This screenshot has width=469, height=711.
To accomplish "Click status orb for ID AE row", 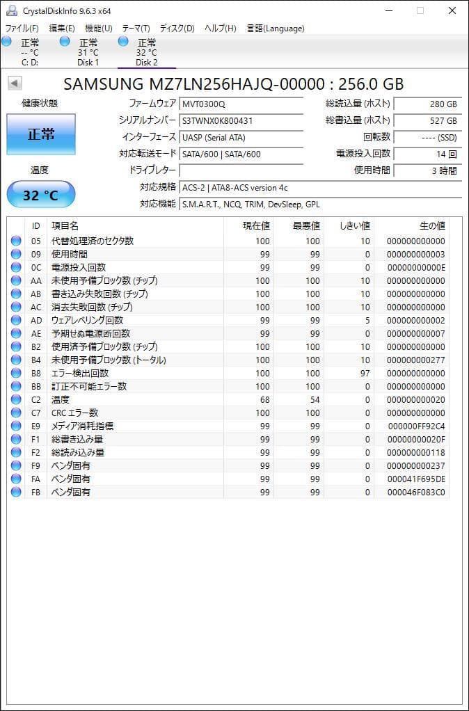I will point(16,333).
